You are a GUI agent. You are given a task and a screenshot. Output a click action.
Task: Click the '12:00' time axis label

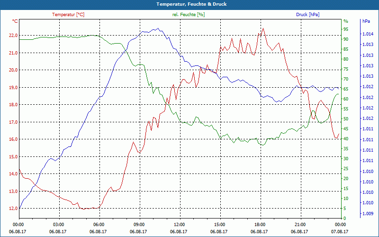[x=179, y=225]
